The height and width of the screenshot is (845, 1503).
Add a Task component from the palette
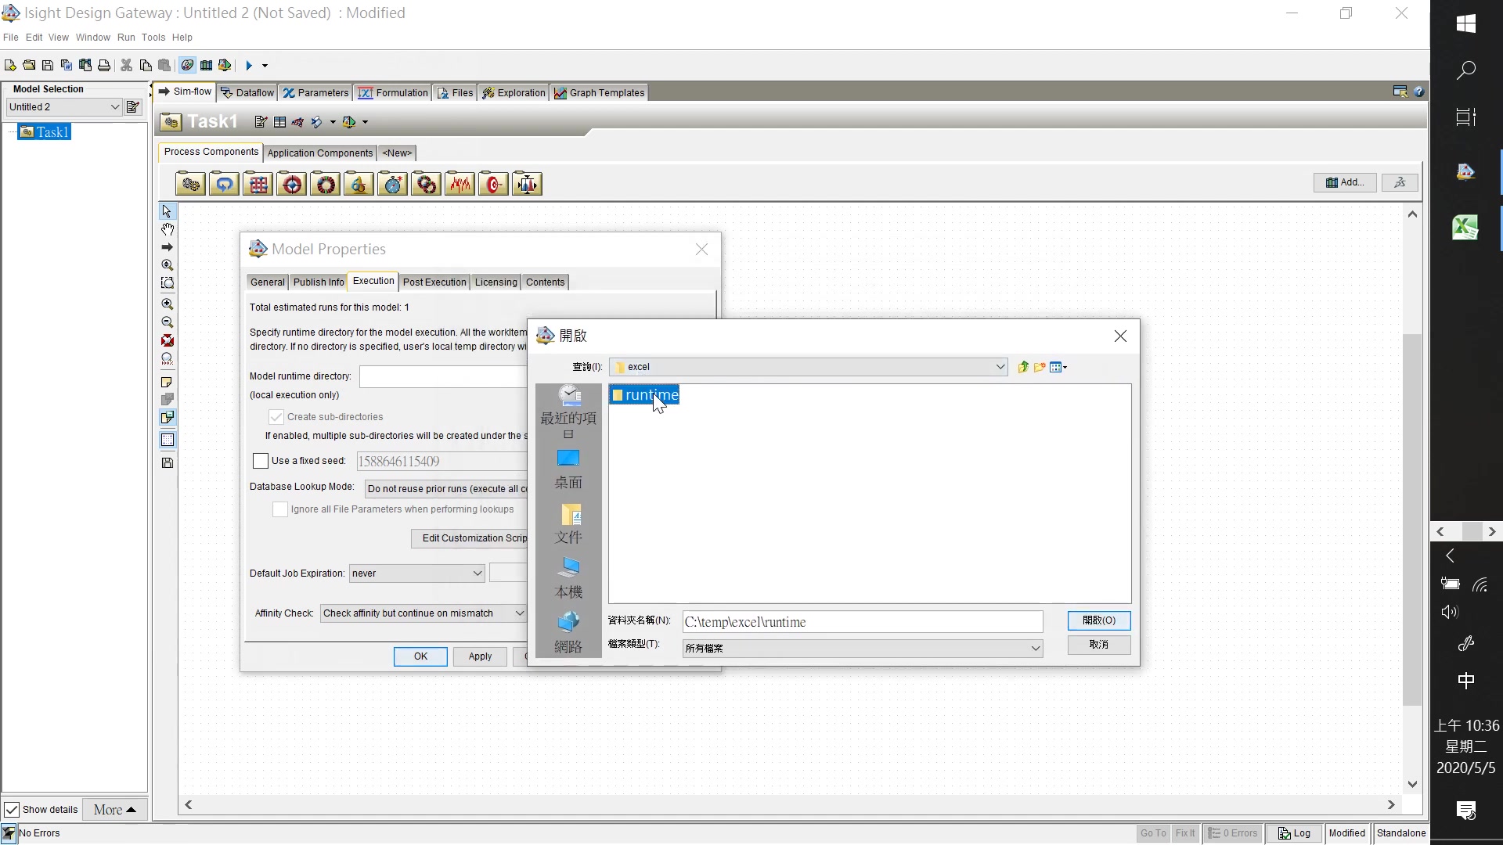[190, 185]
